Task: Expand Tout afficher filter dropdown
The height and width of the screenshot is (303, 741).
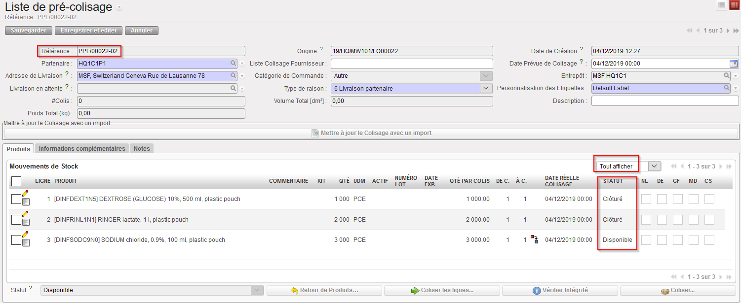Action: pyautogui.click(x=654, y=167)
